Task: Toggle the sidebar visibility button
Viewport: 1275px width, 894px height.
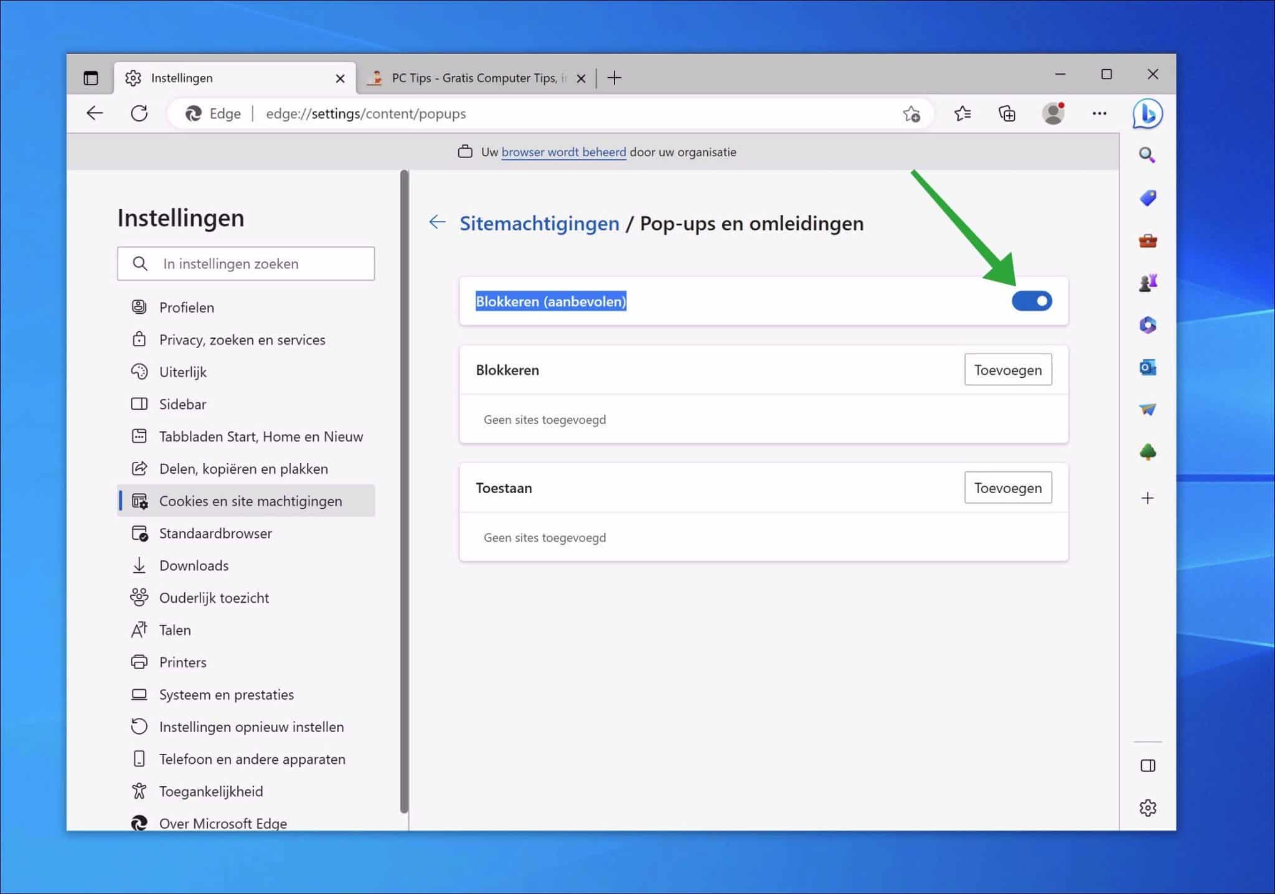Action: click(x=1149, y=766)
